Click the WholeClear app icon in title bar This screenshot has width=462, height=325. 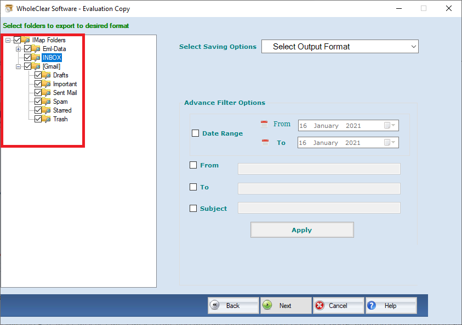click(9, 8)
